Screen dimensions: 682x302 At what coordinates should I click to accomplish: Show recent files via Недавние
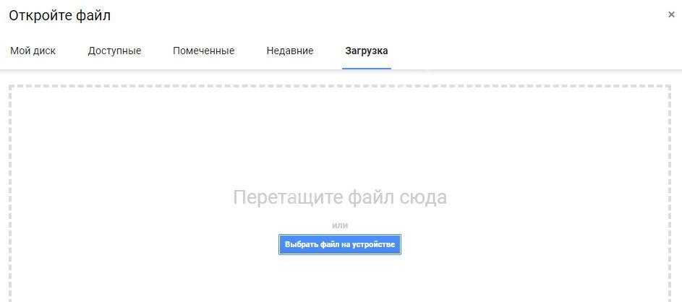tap(289, 51)
